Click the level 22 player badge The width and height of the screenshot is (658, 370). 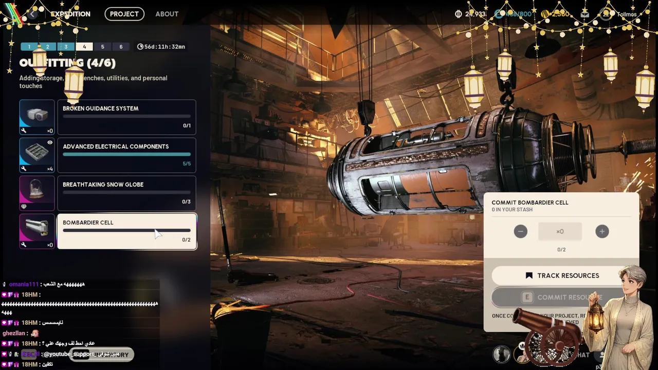[607, 14]
